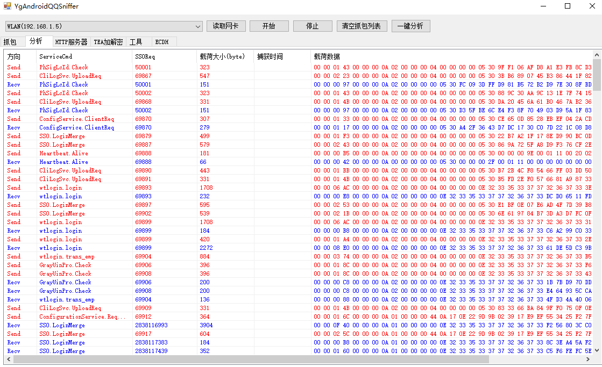
Task: Open the HTTP服务器 tab
Action: point(72,42)
